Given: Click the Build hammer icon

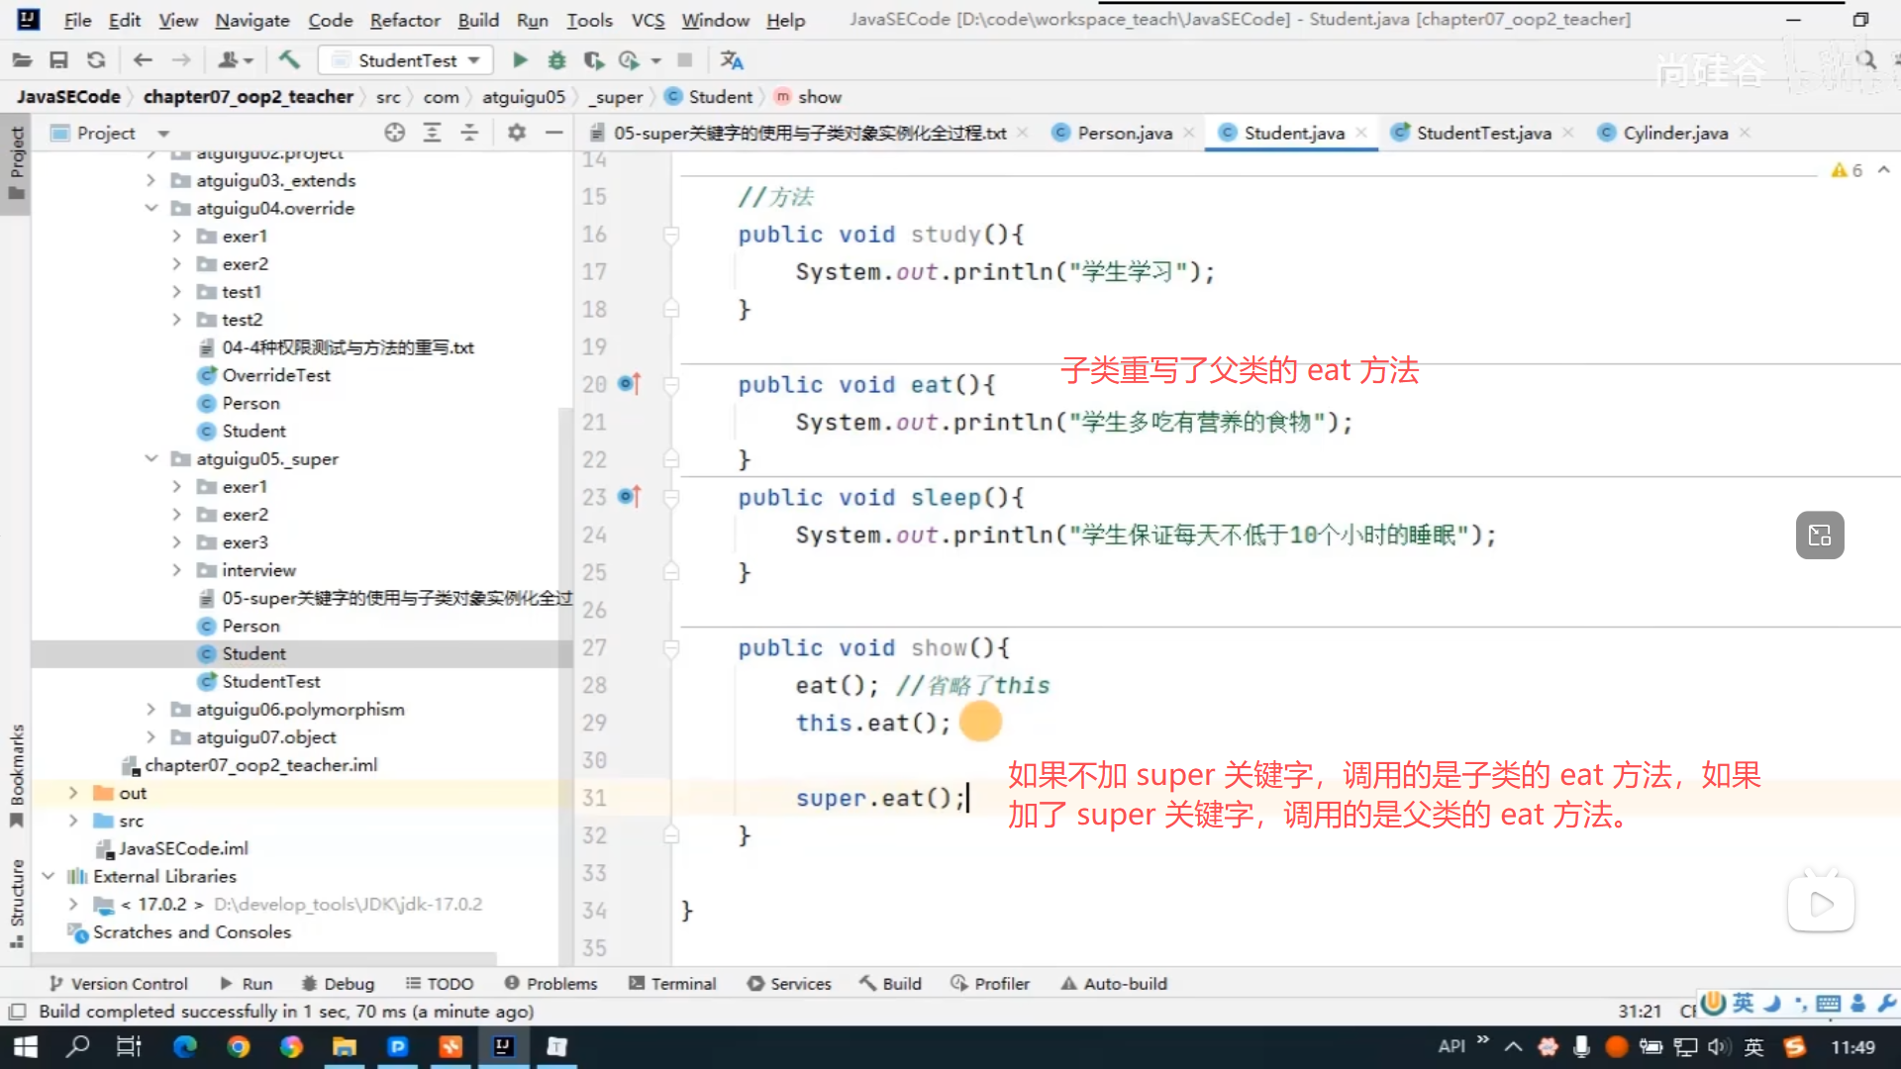Looking at the screenshot, I should click(x=289, y=60).
